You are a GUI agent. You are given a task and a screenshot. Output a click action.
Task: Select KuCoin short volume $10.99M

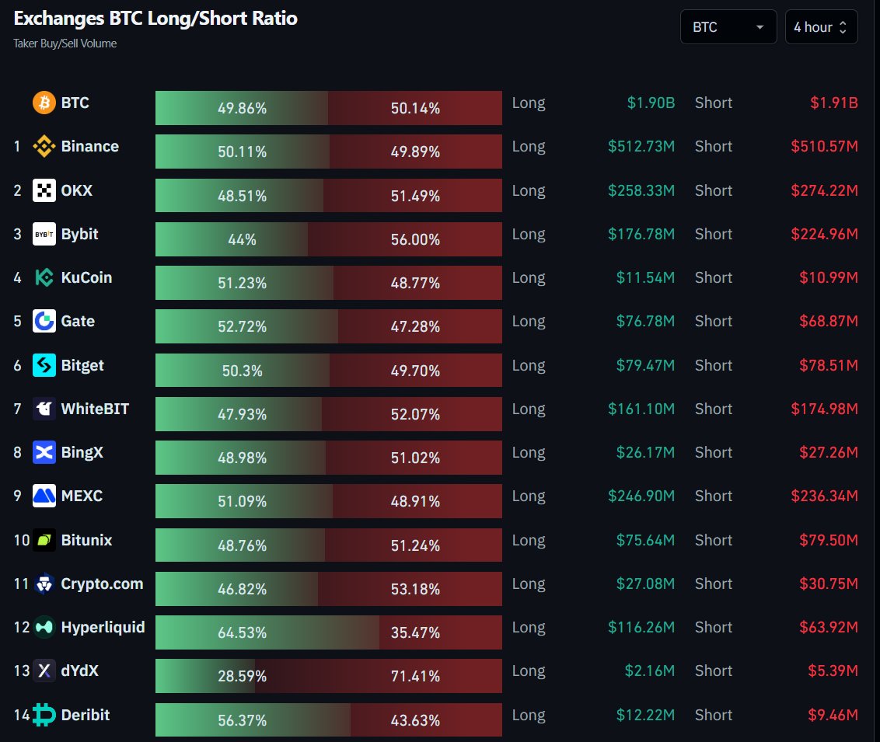(829, 277)
